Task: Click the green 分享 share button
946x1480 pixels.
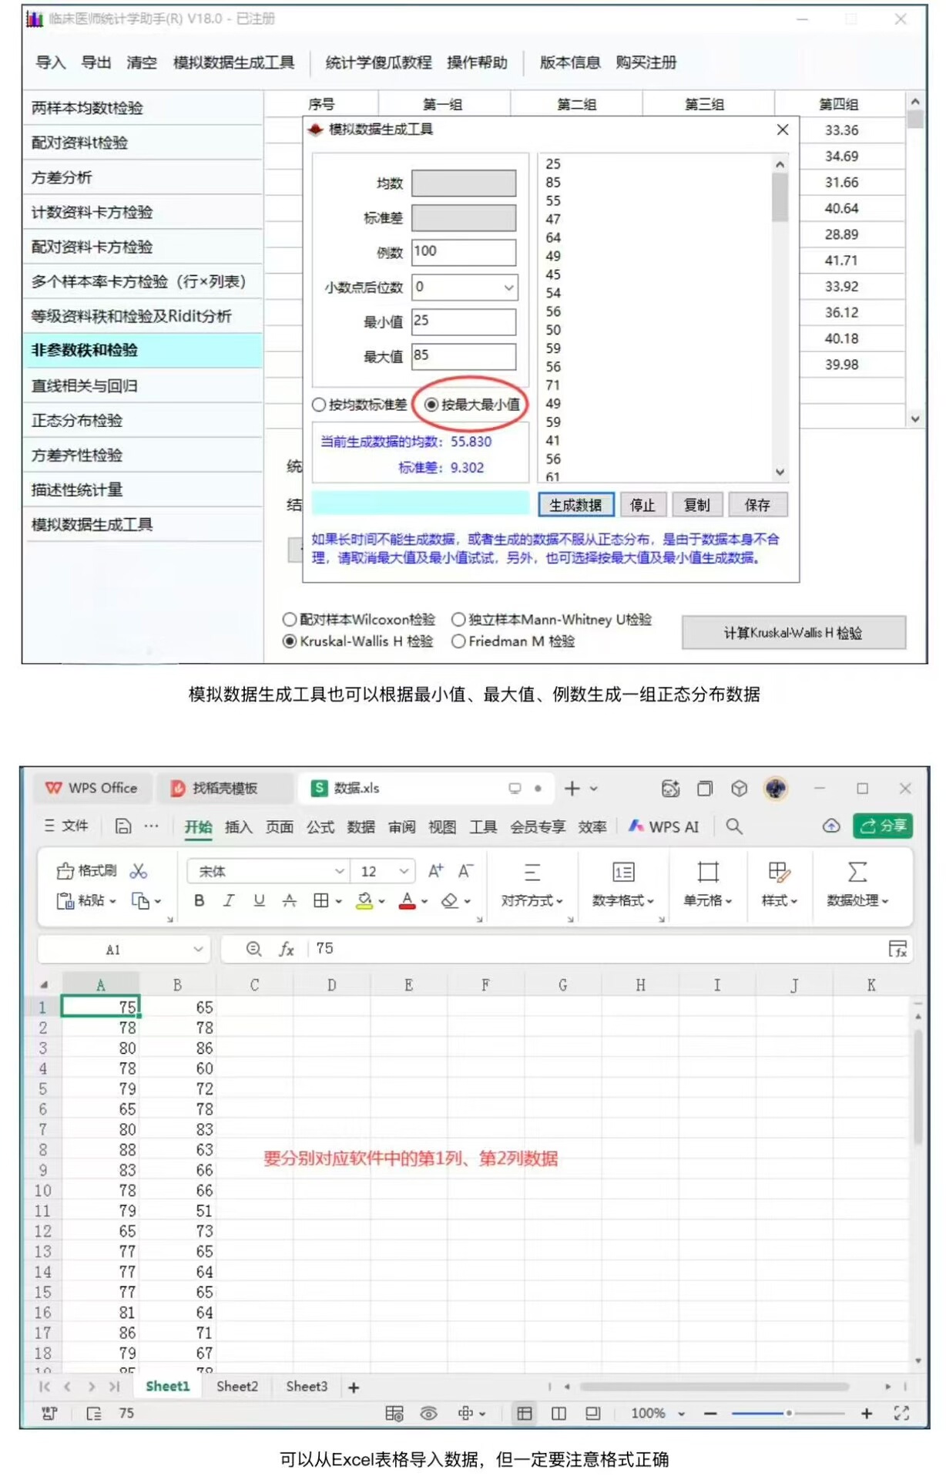Action: 883,826
